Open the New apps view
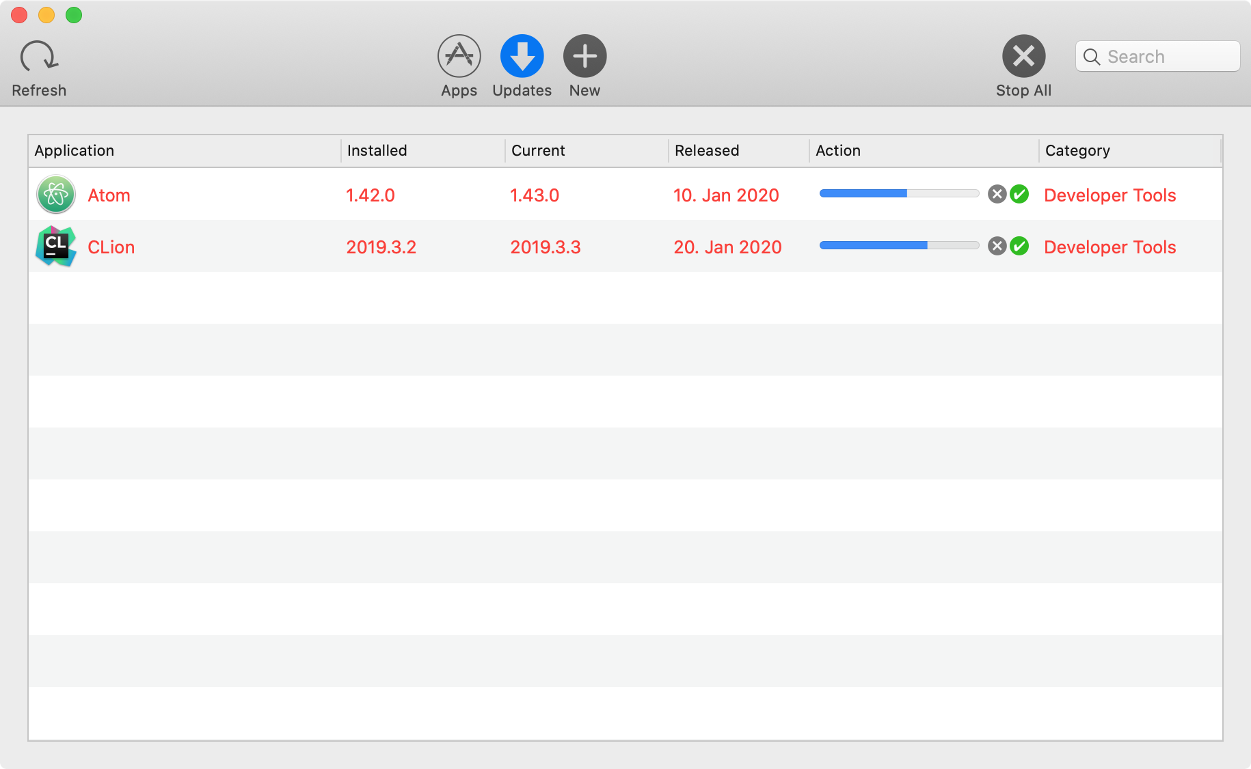 (x=585, y=56)
